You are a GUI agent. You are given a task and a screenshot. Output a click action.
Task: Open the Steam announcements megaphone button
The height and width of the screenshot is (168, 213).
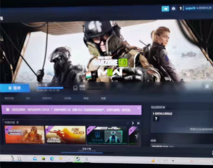[x=165, y=9]
